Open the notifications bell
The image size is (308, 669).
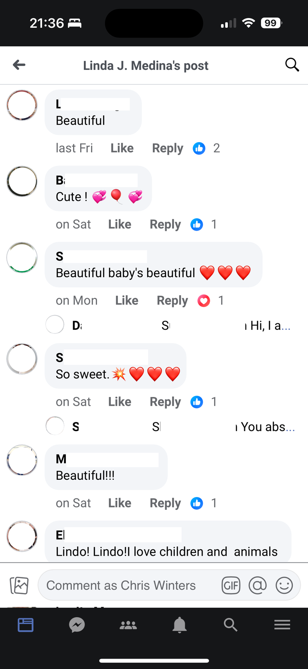(x=179, y=625)
